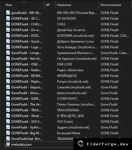Select the GONEFludd - 3D C... file name

tap(26, 19)
